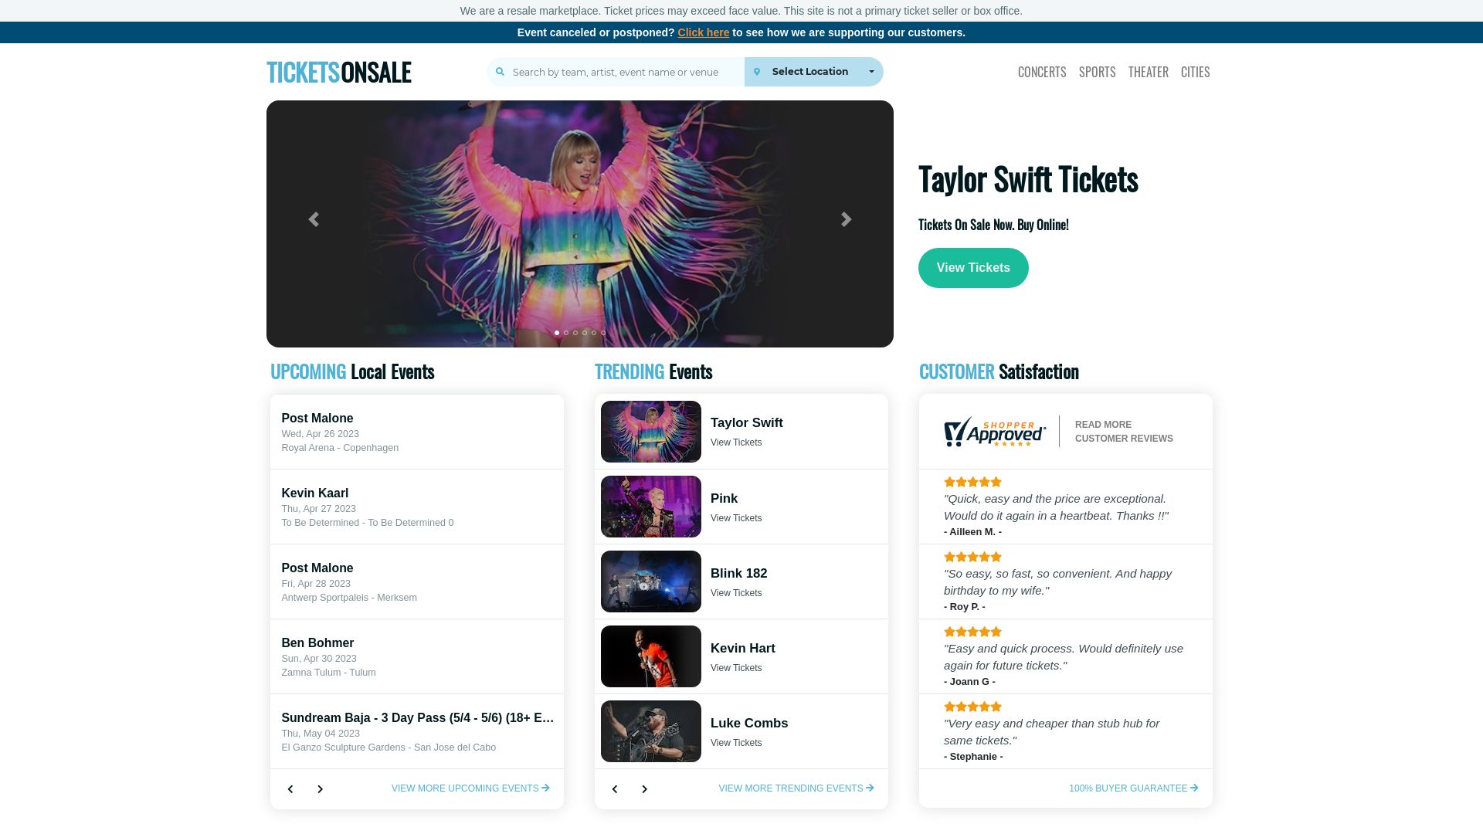Open the Concerts menu

point(1042,72)
